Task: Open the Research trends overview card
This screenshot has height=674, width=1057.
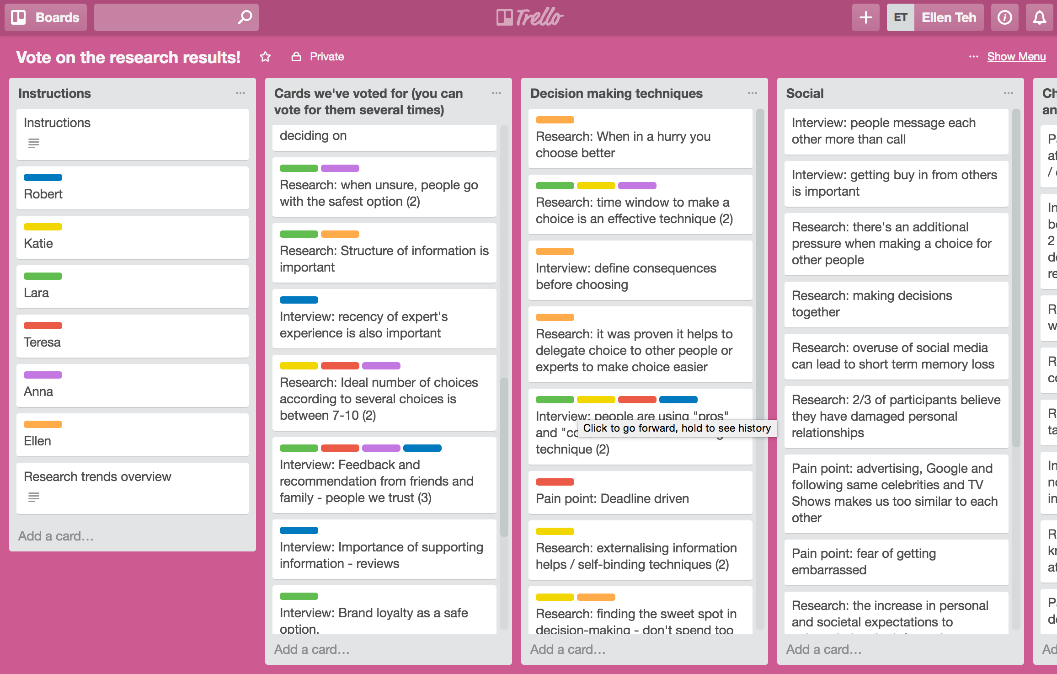Action: pos(133,488)
